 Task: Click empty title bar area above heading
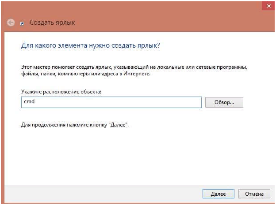[x=141, y=11]
